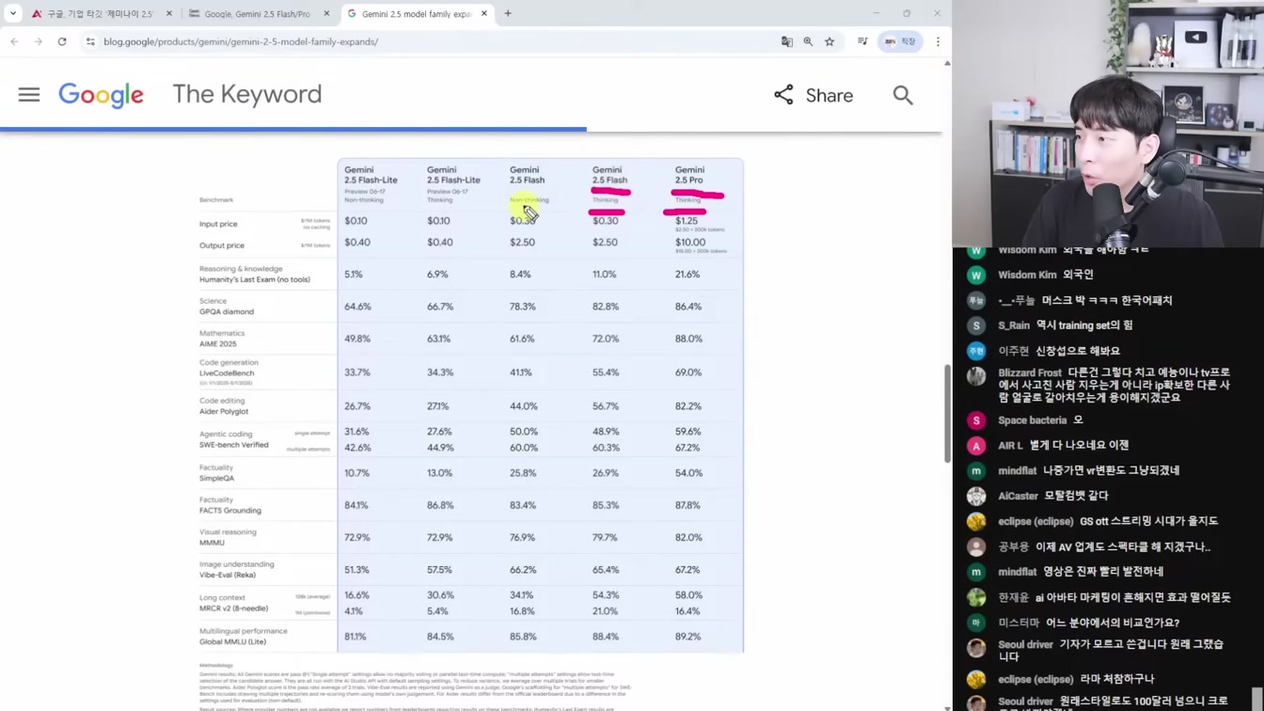Go back to the previous page
1264x711 pixels.
tap(14, 41)
